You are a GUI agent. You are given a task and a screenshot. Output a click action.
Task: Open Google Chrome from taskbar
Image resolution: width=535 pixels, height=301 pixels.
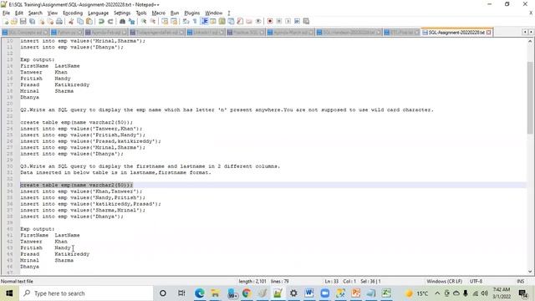pyautogui.click(x=247, y=293)
